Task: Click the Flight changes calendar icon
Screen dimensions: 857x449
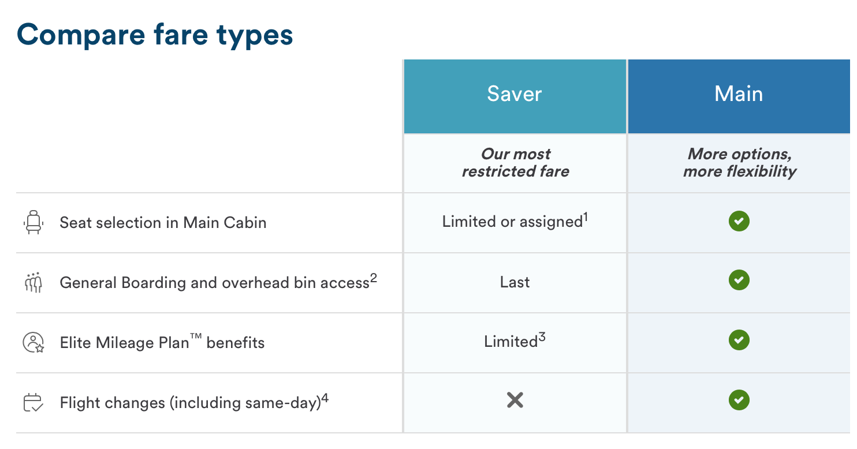Action: pyautogui.click(x=33, y=402)
